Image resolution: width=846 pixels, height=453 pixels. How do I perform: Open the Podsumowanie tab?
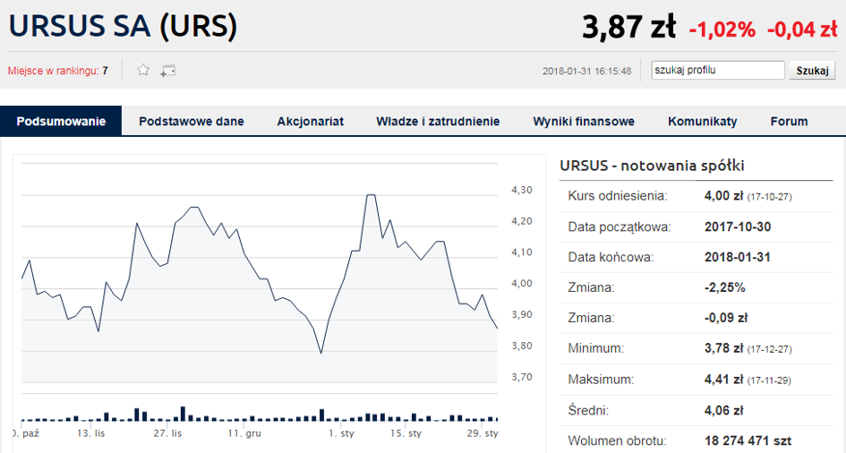click(61, 122)
